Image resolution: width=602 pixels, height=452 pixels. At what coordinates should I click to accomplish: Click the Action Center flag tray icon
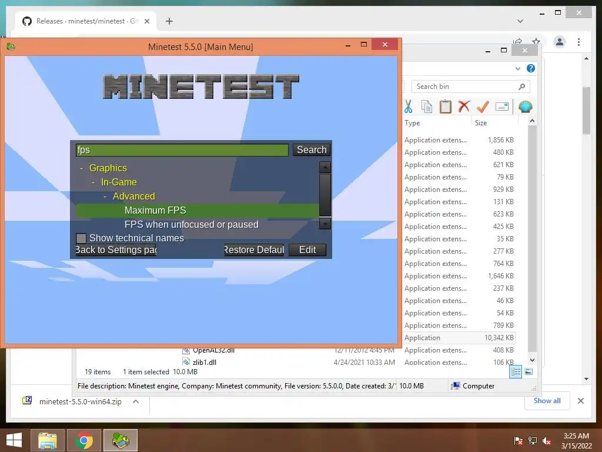click(519, 441)
